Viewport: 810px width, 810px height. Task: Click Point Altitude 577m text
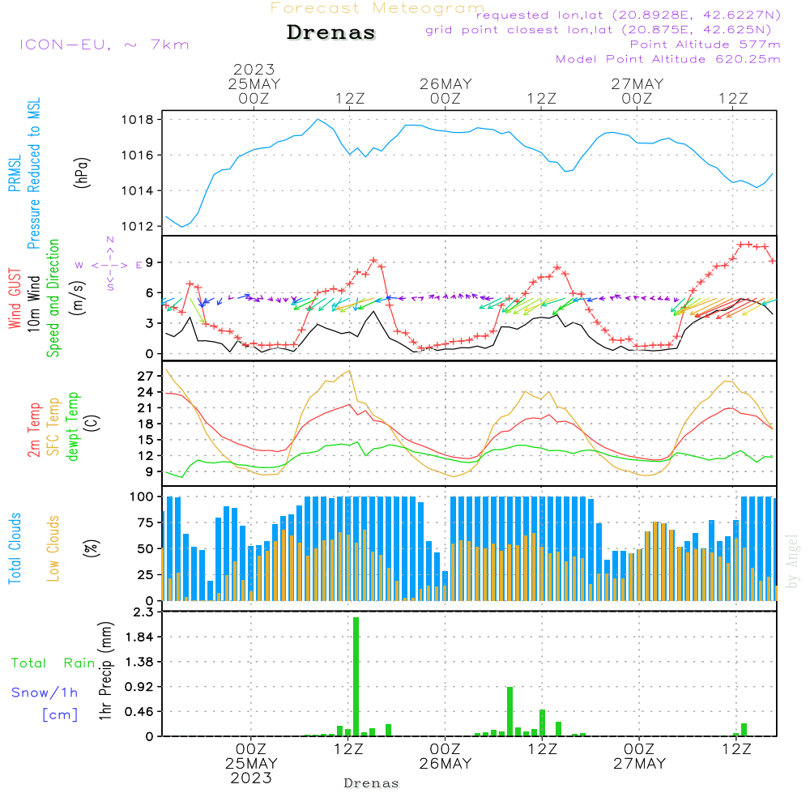coord(706,45)
